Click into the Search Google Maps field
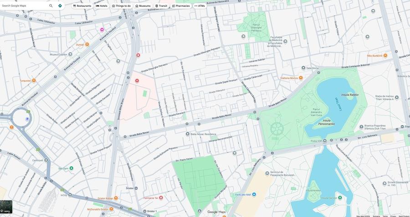The width and height of the screenshot is (410, 217). (x=24, y=6)
